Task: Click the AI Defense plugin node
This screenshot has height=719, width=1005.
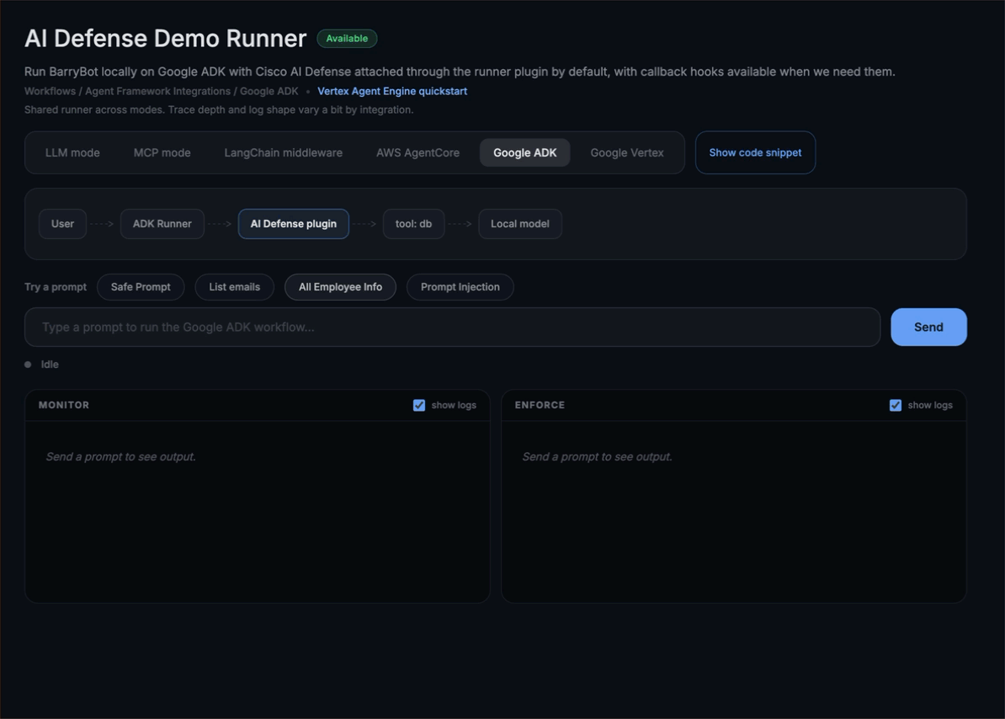Action: 294,224
